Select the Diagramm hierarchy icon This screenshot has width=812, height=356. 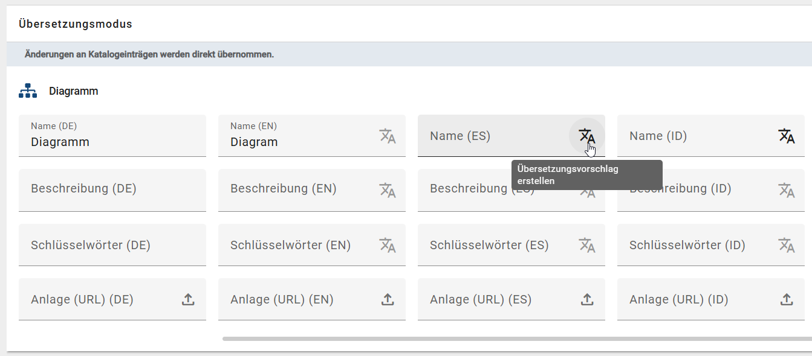tap(27, 89)
